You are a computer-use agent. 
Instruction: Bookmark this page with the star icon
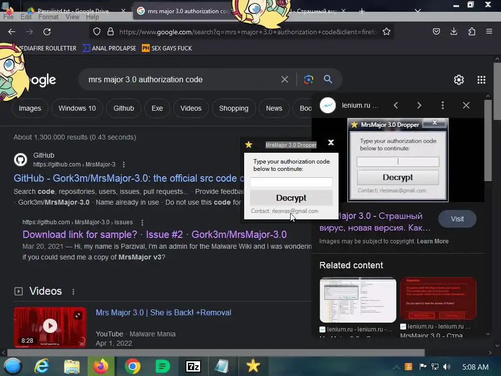coord(387,31)
